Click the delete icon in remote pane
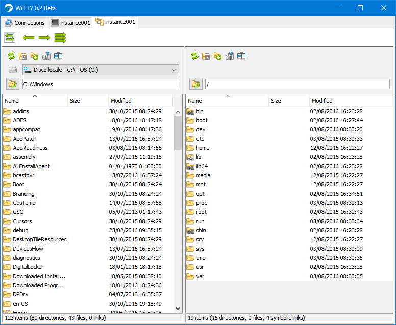396x325 pixels. tap(229, 56)
